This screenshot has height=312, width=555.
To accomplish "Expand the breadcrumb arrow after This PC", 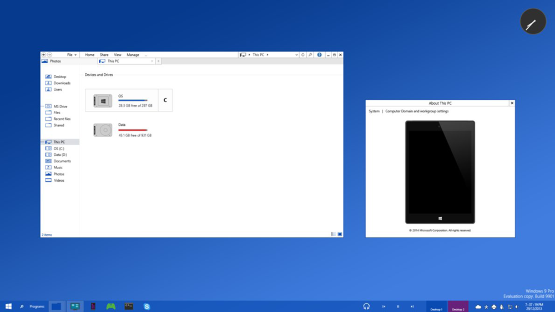I will click(268, 55).
